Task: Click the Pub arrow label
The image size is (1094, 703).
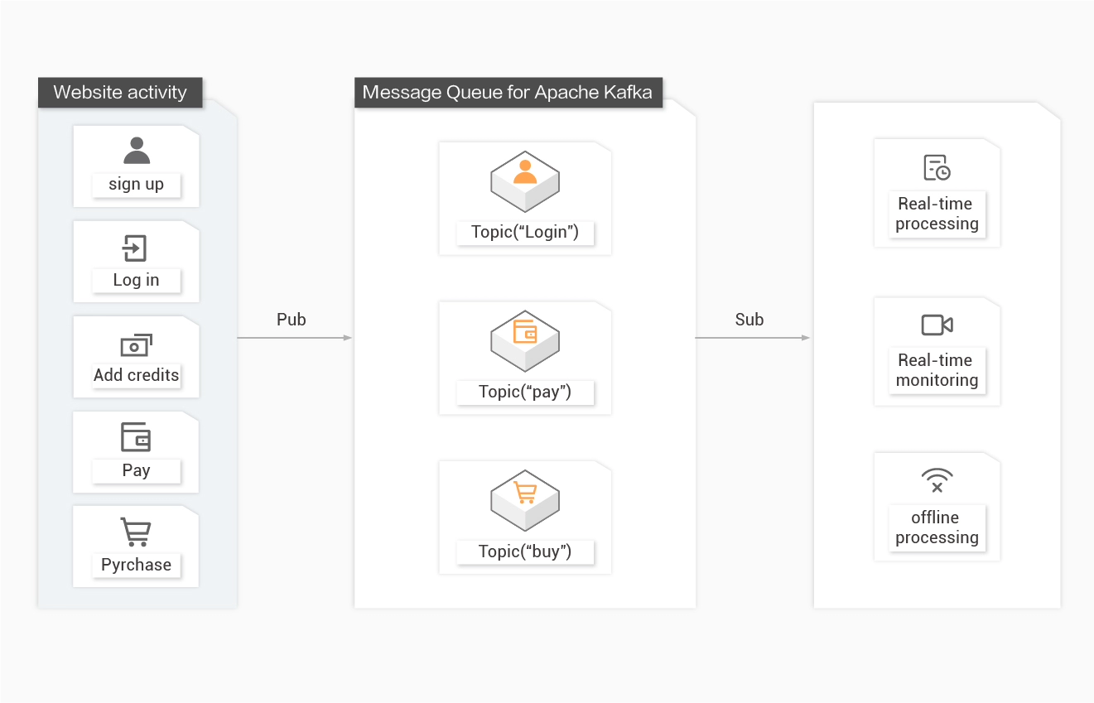Action: point(292,320)
